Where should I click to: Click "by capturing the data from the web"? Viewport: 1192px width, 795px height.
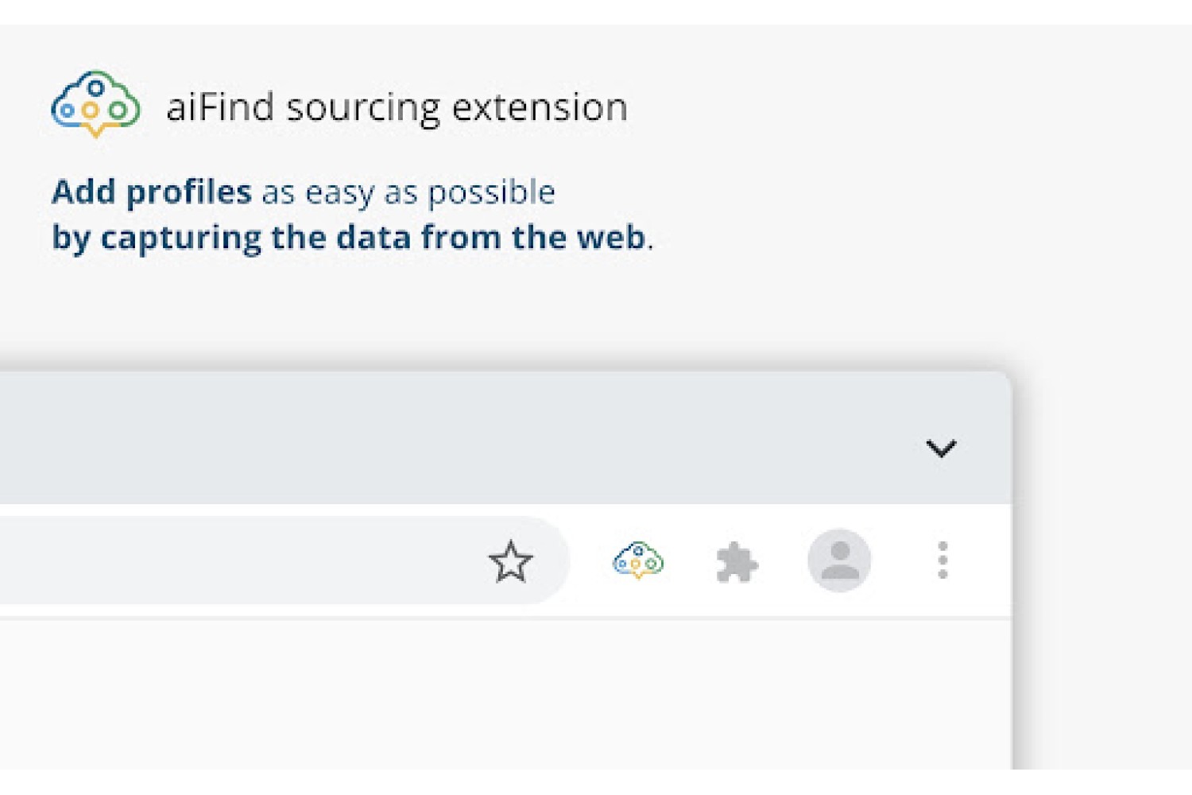pos(349,238)
